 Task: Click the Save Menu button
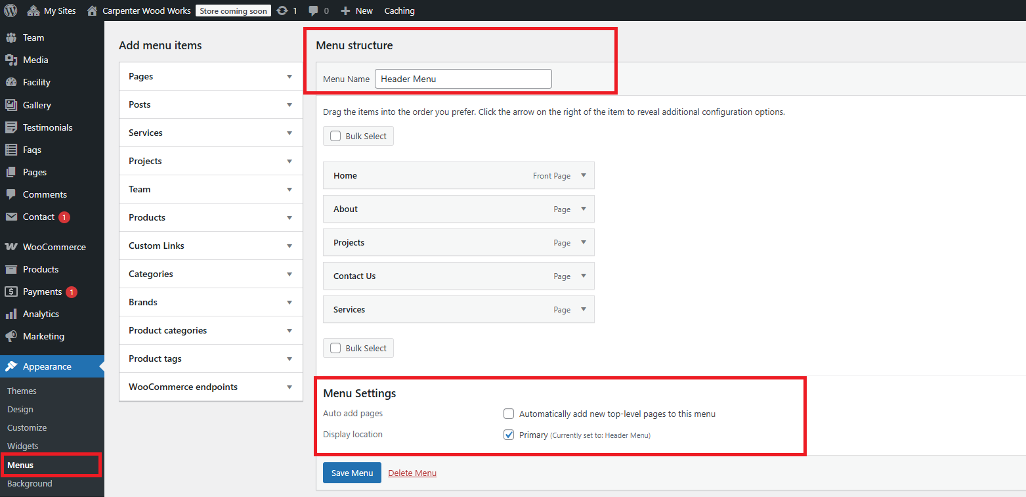[352, 473]
